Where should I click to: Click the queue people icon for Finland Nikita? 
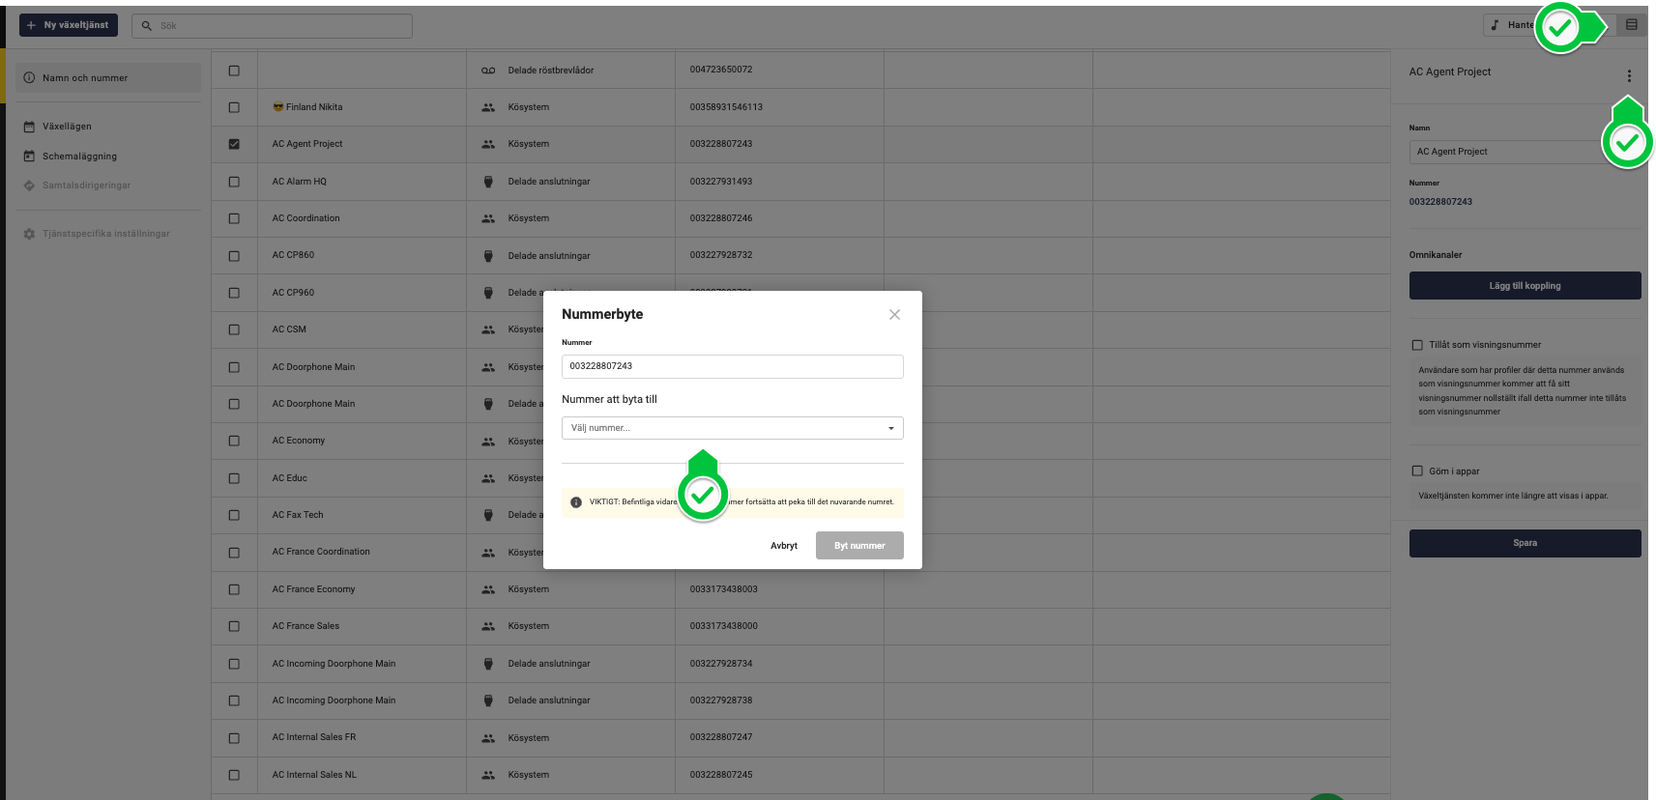pyautogui.click(x=488, y=107)
